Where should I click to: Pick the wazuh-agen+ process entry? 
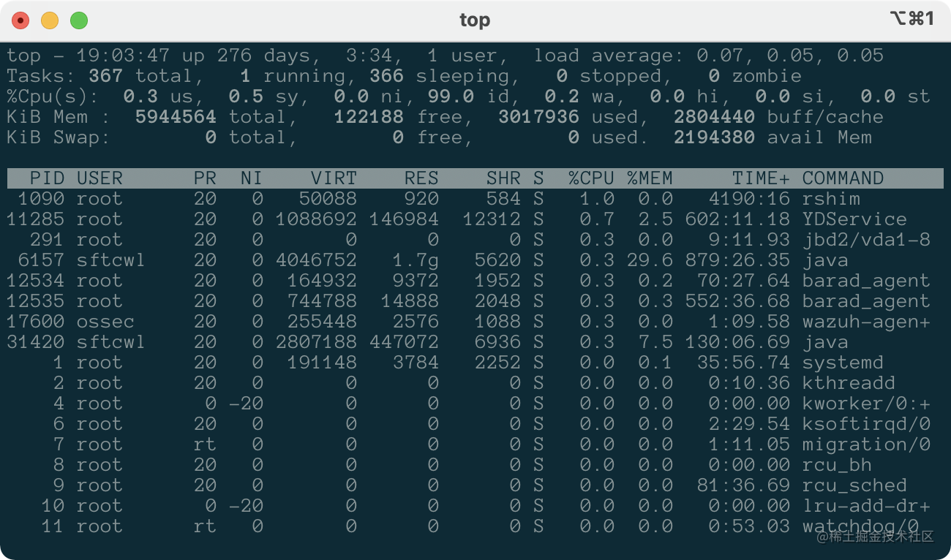click(866, 322)
